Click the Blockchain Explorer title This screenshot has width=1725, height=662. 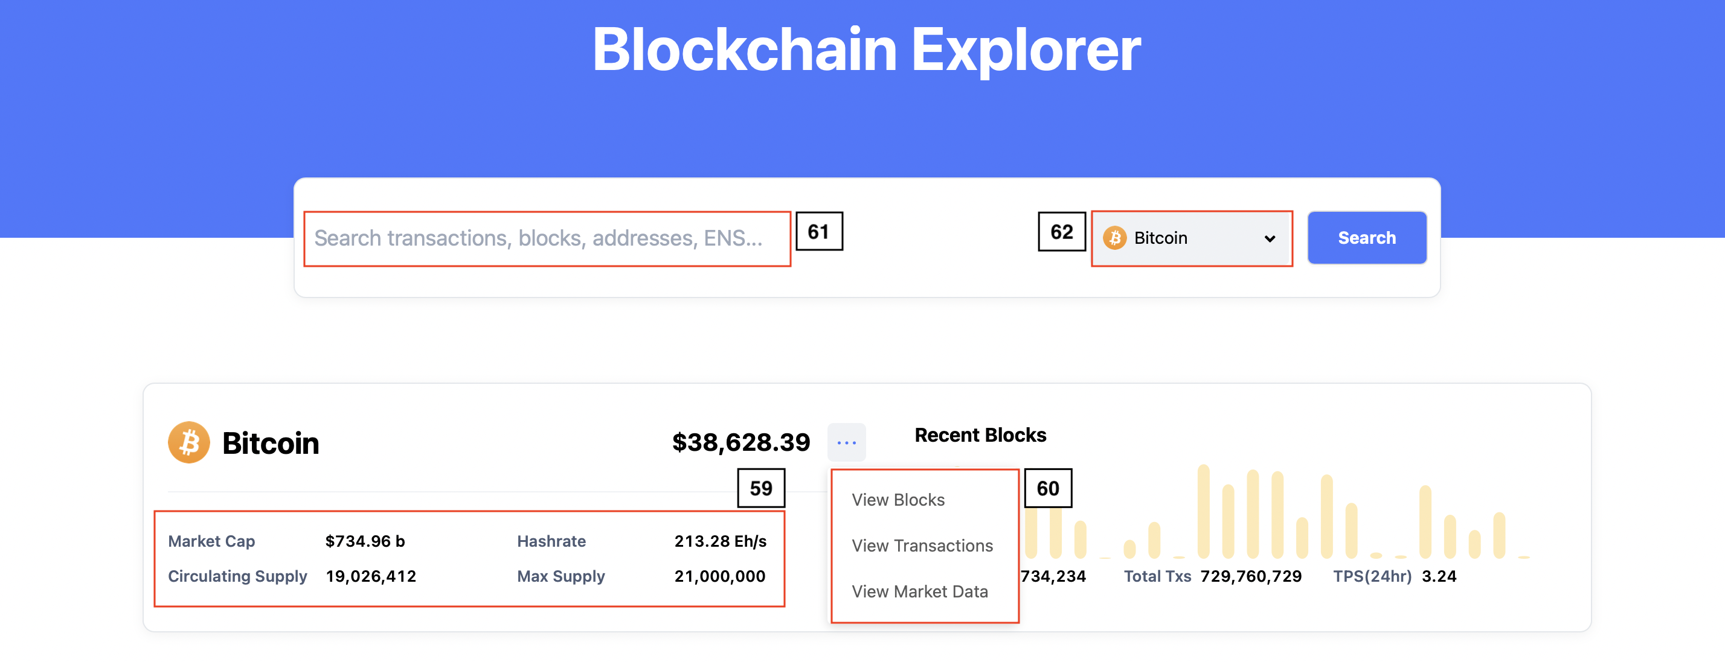866,49
